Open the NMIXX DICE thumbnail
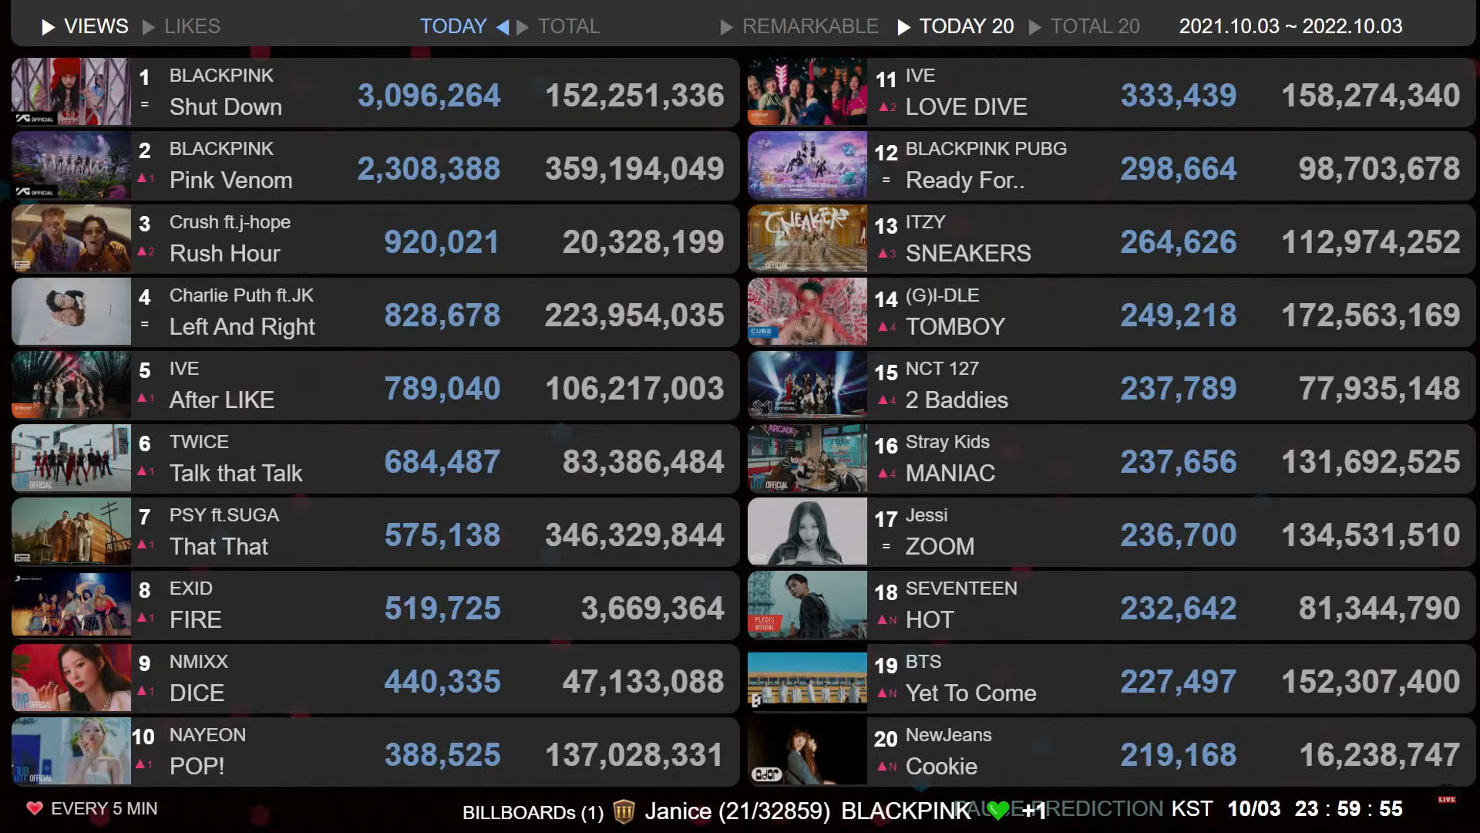Viewport: 1480px width, 833px height. (x=71, y=678)
